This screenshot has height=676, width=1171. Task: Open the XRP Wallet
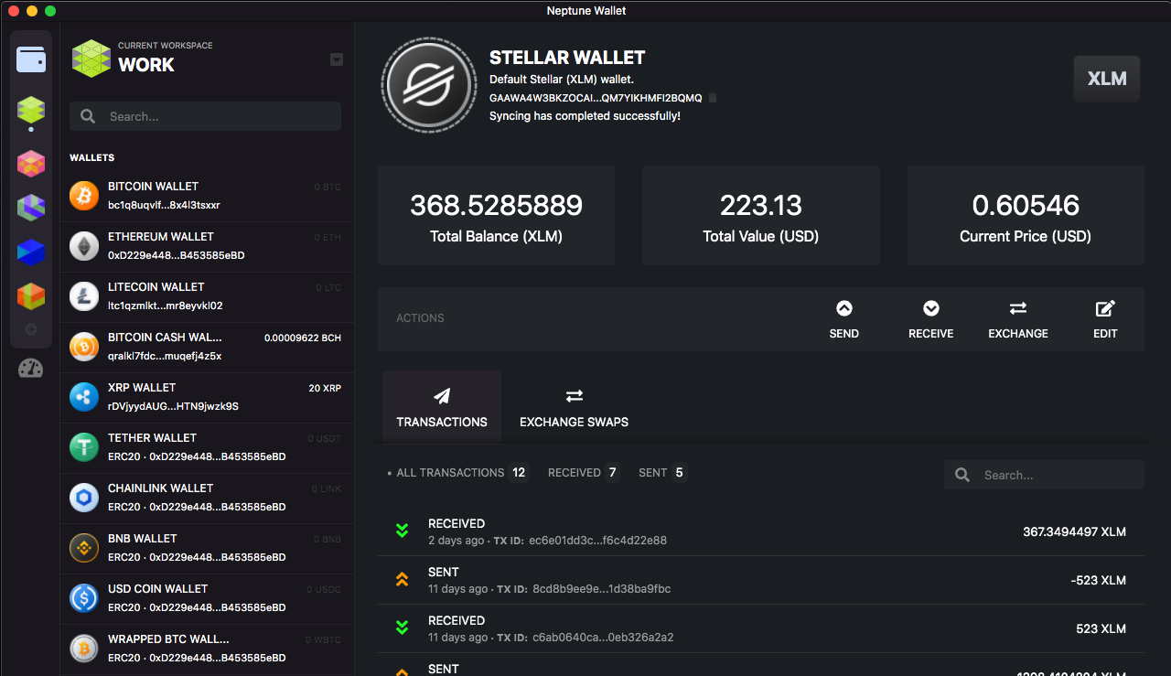coord(207,397)
